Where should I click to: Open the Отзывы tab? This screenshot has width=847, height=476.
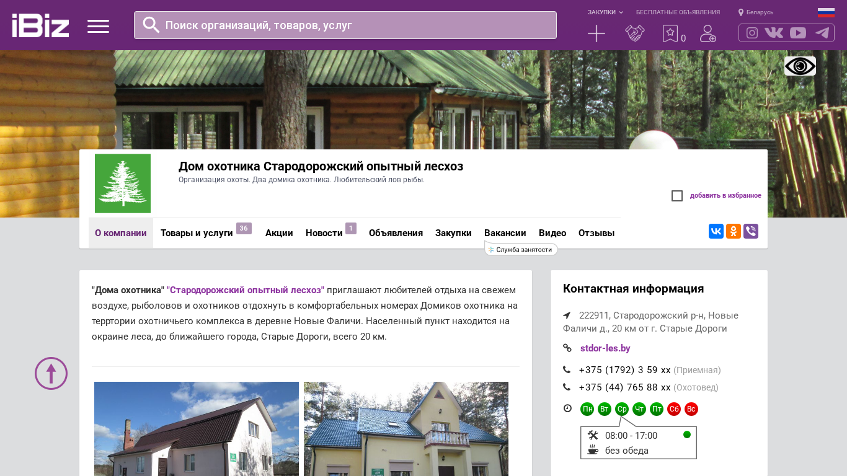click(596, 233)
